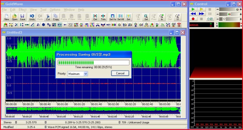Click the yellow Play button in Control
The image size is (243, 130).
(201, 9)
